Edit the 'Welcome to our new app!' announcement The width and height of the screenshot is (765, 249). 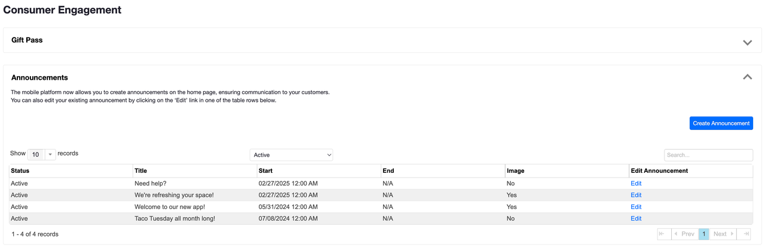pos(636,207)
